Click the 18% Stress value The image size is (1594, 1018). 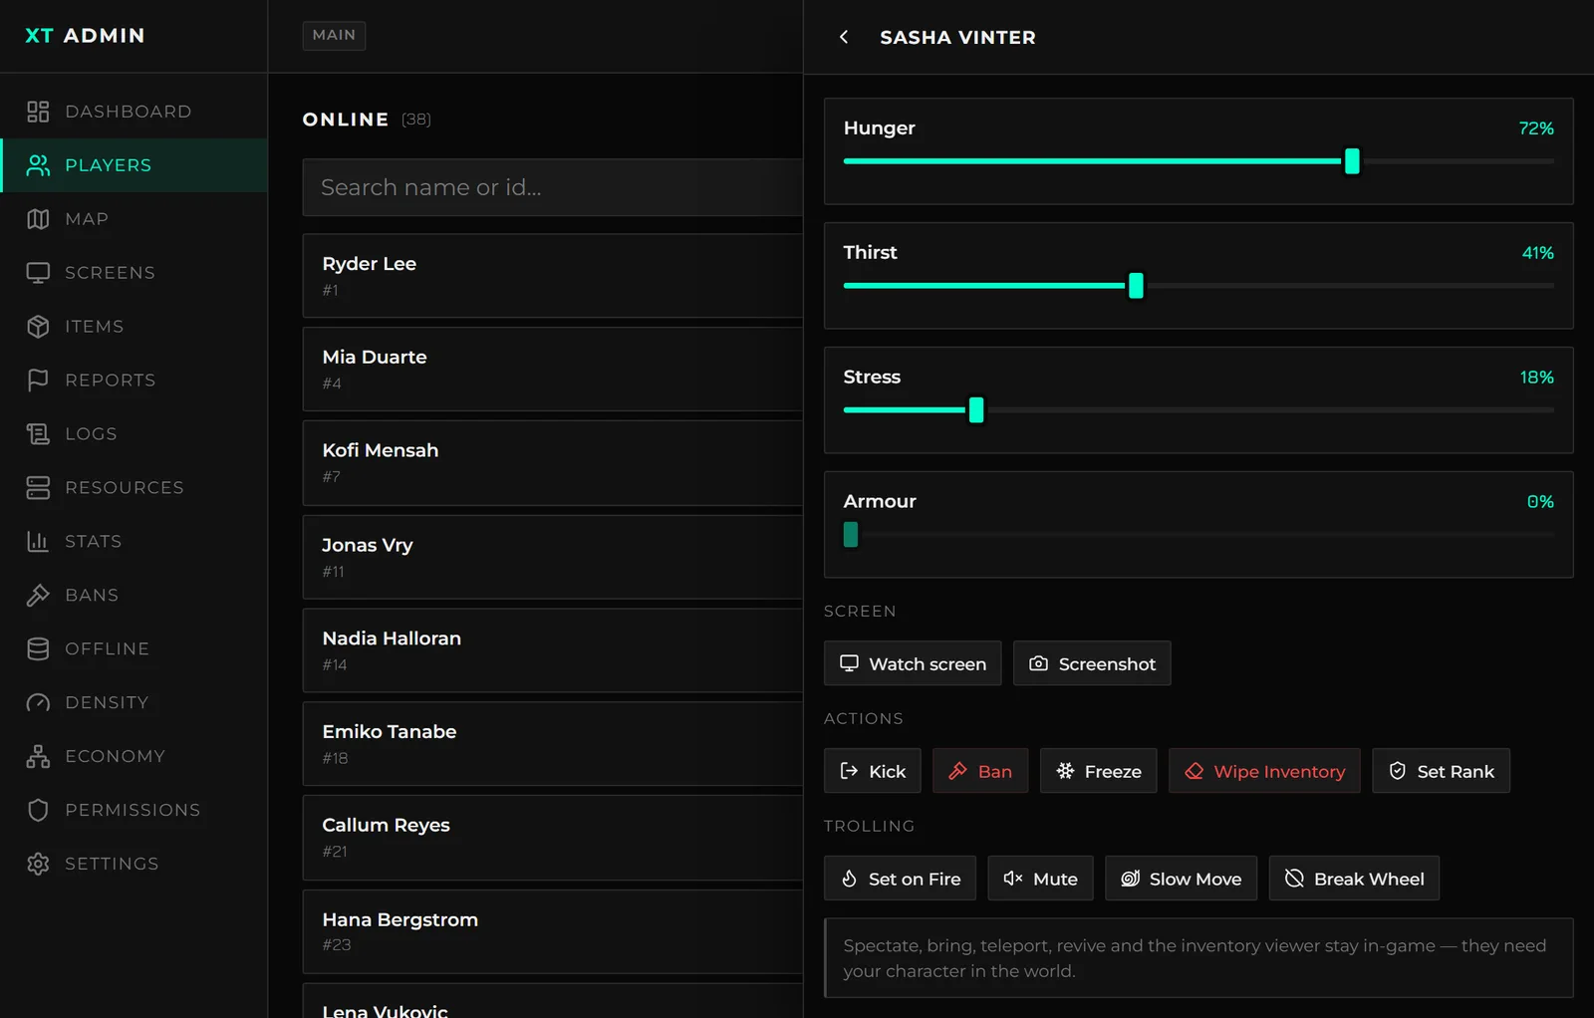click(1536, 378)
